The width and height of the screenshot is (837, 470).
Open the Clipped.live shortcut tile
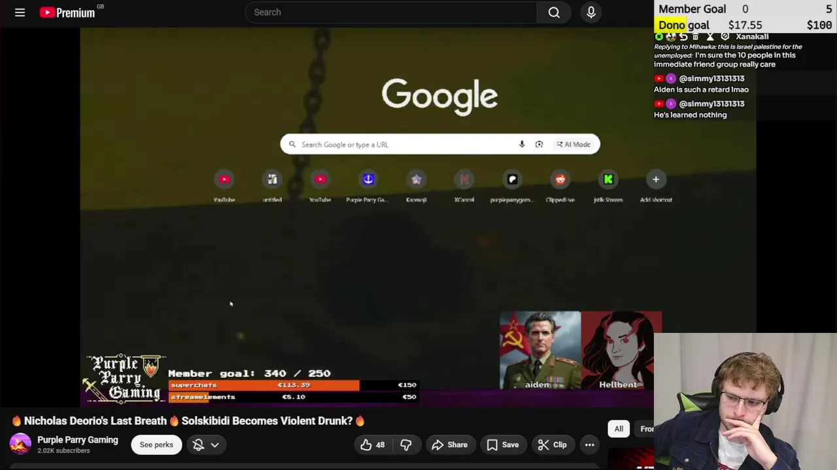tap(560, 186)
